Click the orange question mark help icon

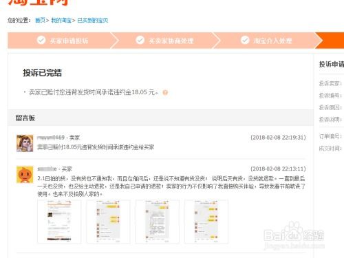[x=165, y=92]
